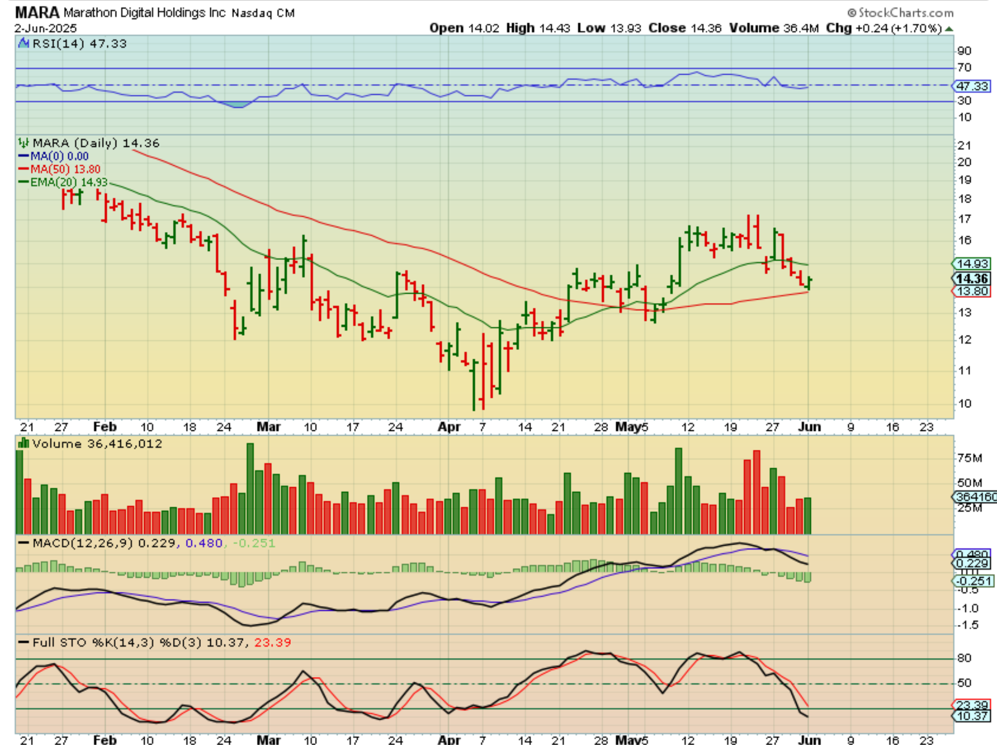Click the RSI(14) 47.33 panel label
Screen dimensions: 997x745
tap(79, 44)
